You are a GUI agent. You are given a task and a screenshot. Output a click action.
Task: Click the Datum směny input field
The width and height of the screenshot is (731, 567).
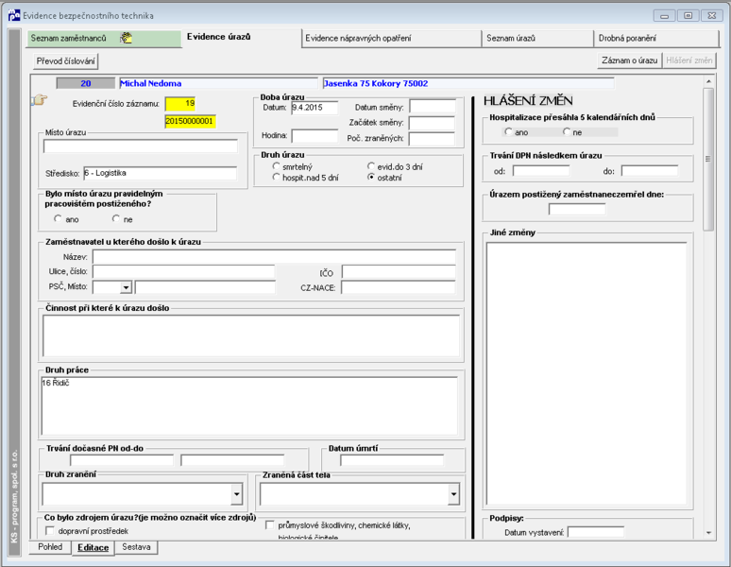point(433,106)
